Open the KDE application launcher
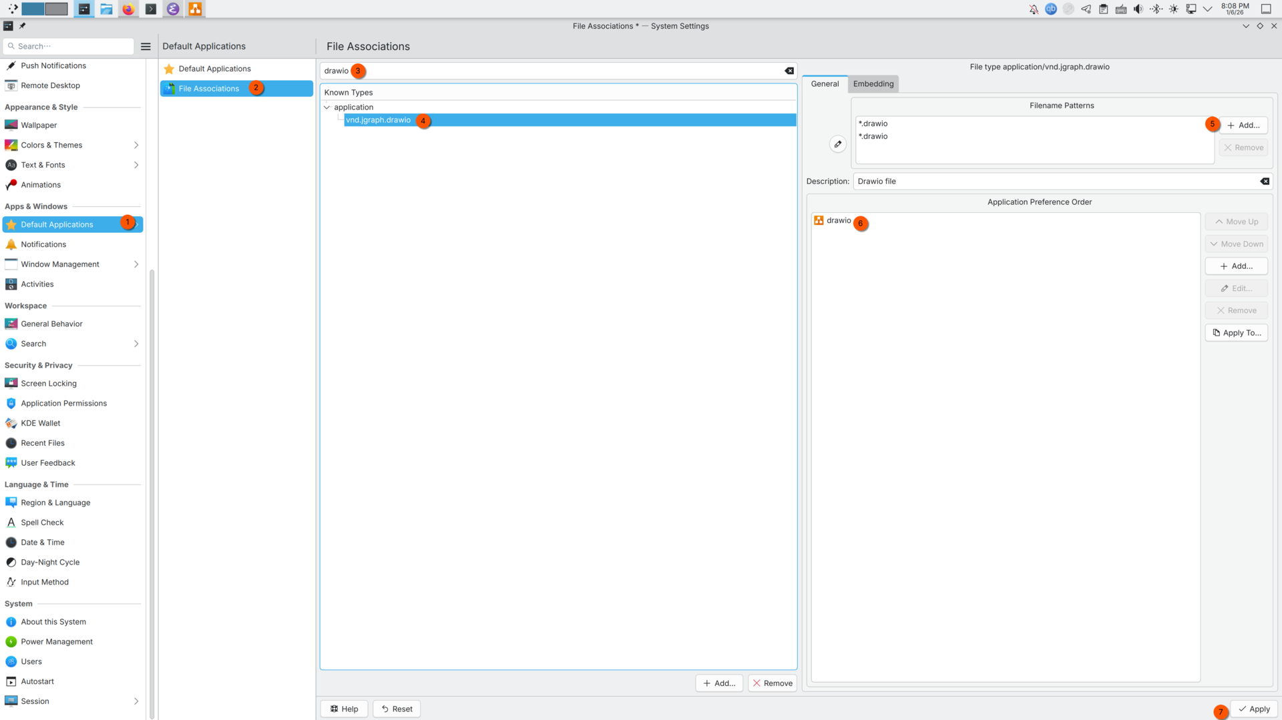 [12, 9]
